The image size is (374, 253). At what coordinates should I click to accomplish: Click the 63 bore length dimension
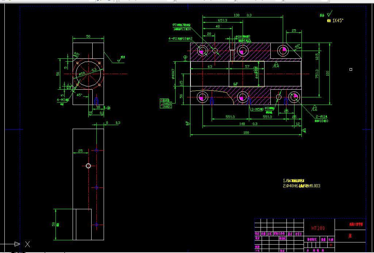[x=210, y=66]
